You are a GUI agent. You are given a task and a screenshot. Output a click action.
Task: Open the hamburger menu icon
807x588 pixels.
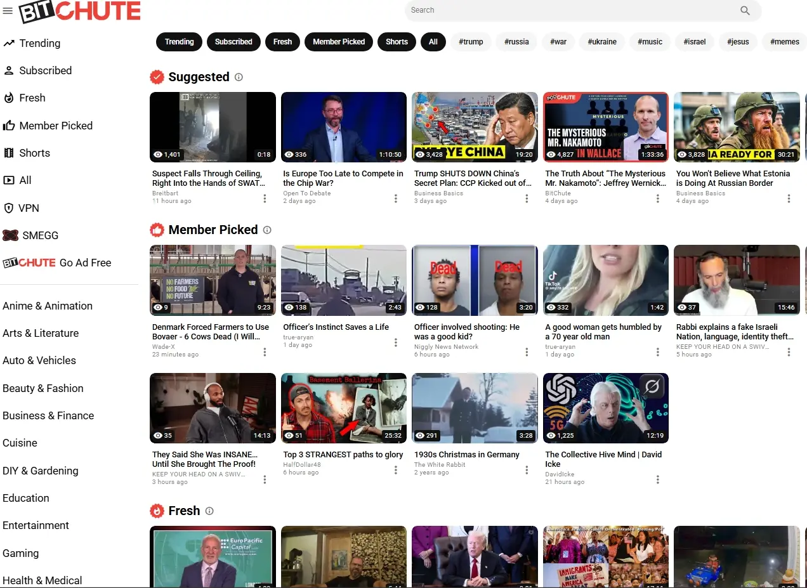pyautogui.click(x=8, y=11)
